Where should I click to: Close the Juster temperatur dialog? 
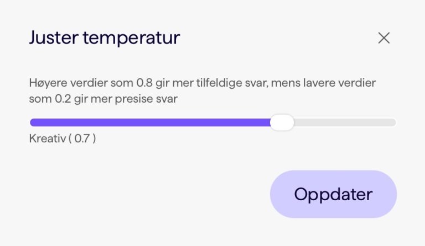coord(384,38)
